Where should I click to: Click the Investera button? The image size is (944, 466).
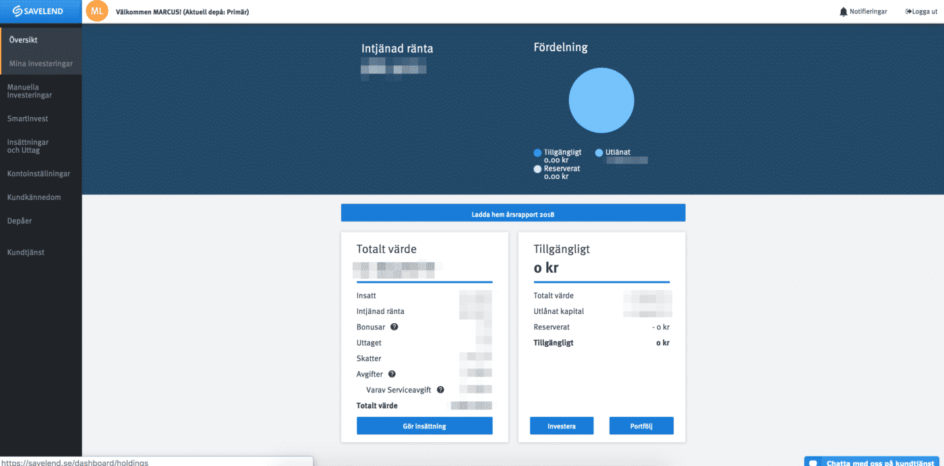561,426
